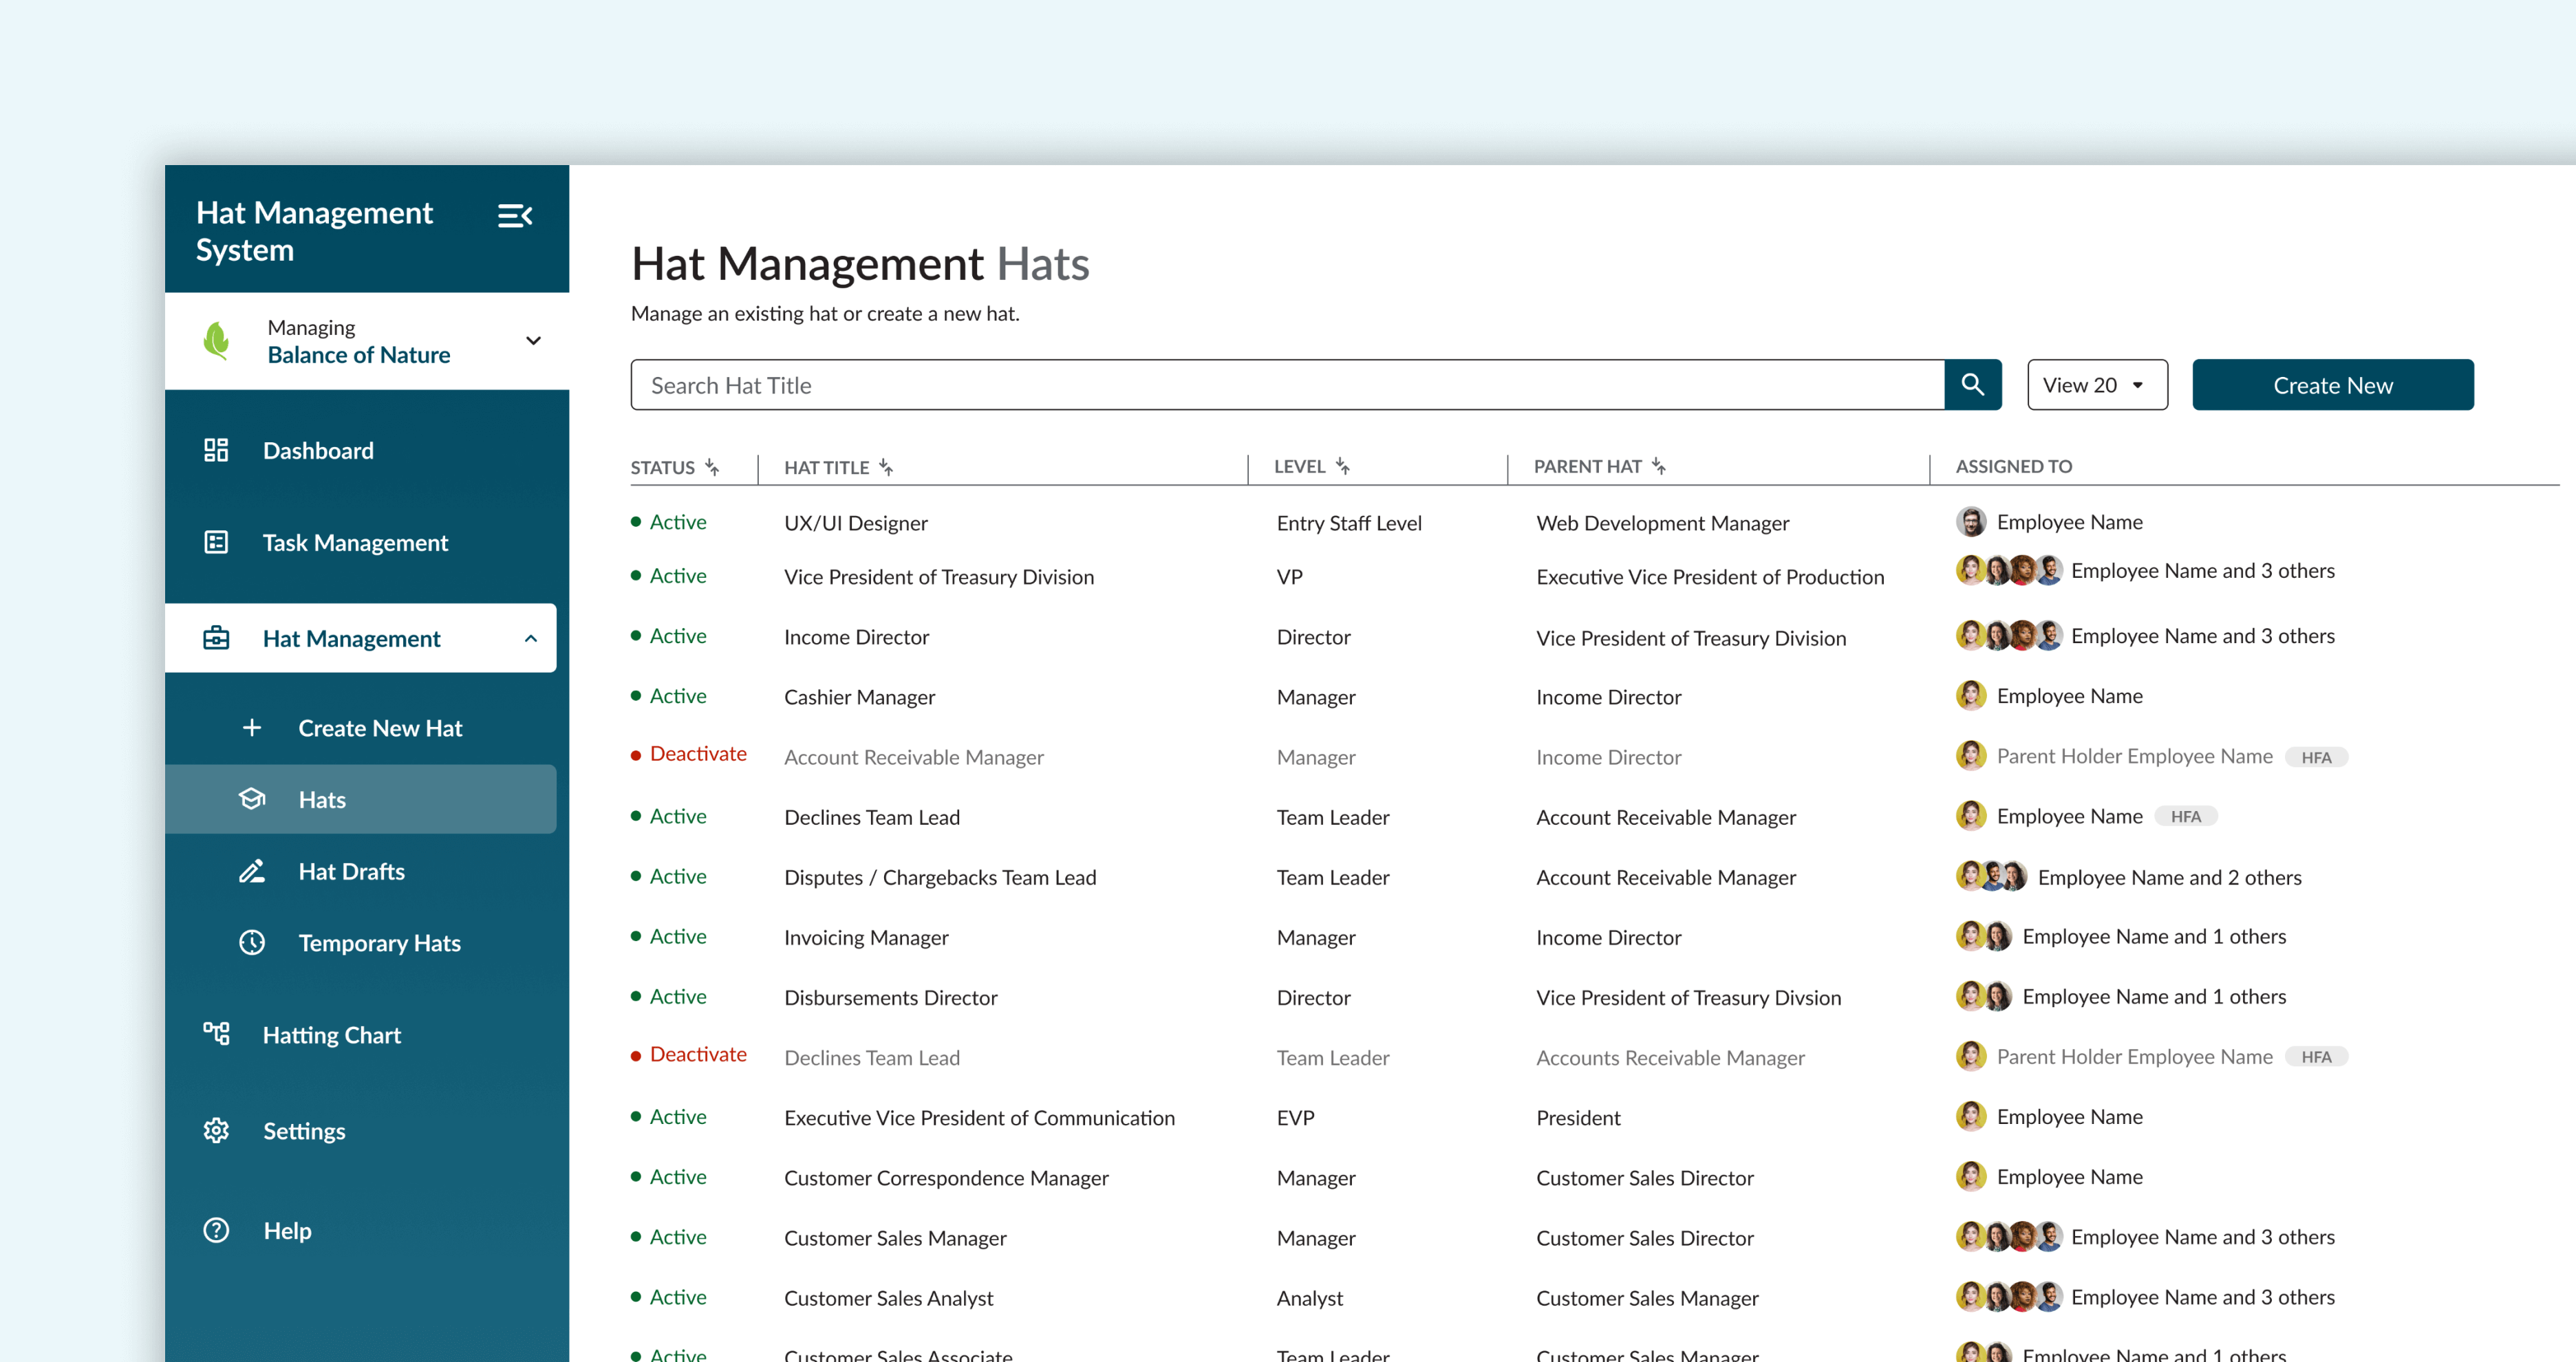
Task: Click the Balance of Nature leaf logo
Action: click(x=216, y=340)
